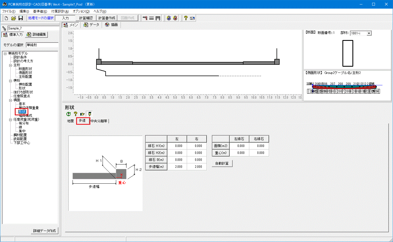Open the 基準値(K) menu
393x242 pixels.
pyautogui.click(x=40, y=11)
